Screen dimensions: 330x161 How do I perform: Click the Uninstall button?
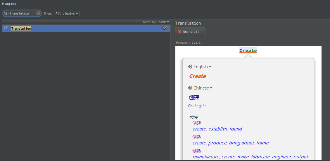pos(190,32)
